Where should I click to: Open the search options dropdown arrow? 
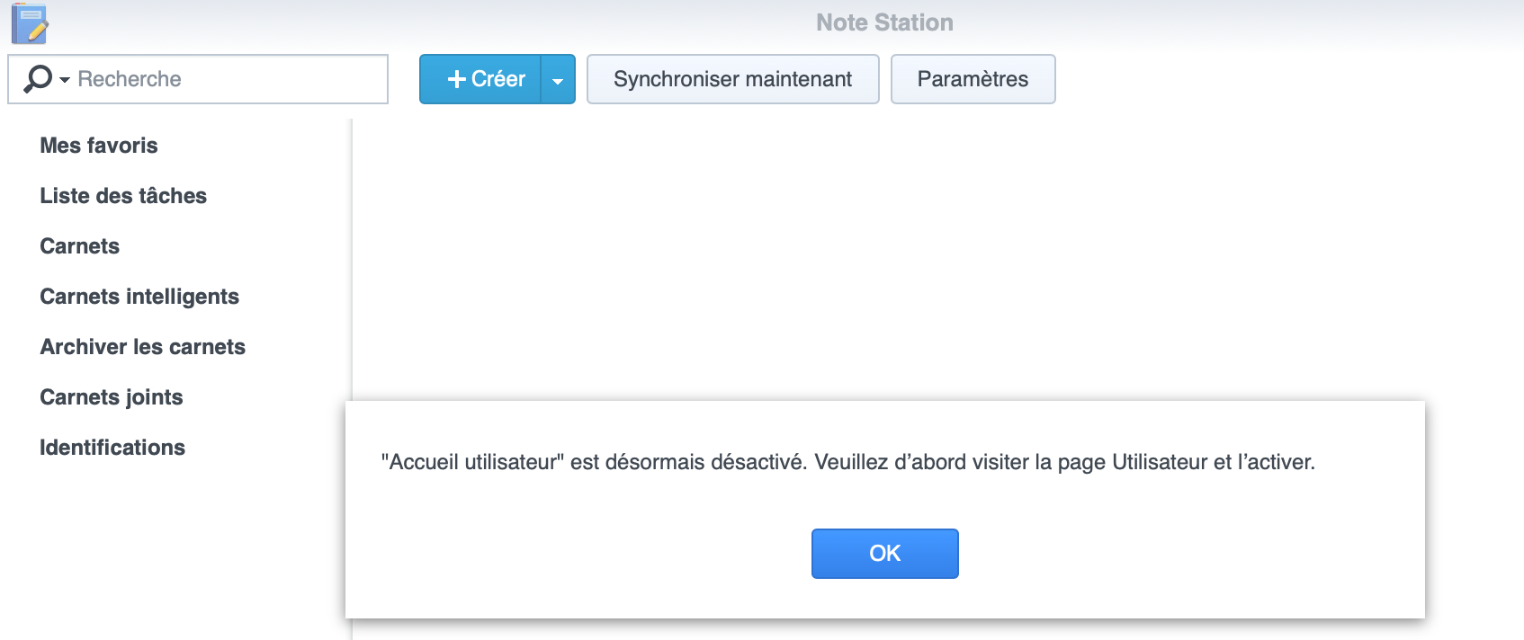[x=65, y=80]
